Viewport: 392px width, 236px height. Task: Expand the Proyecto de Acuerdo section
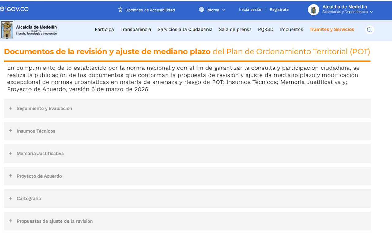187,176
